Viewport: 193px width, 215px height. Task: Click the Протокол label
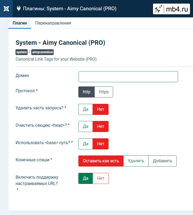point(27,91)
